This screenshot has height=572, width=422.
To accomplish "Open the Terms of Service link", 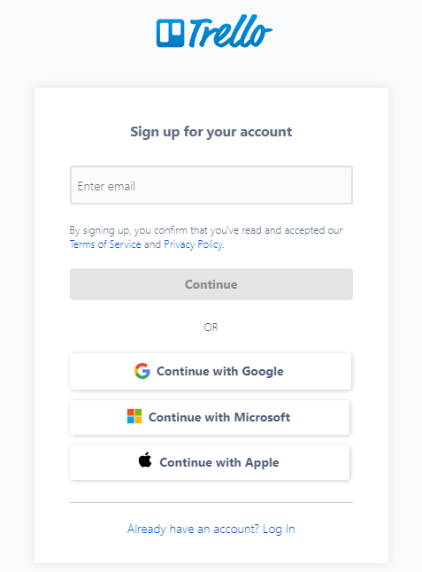I will click(105, 244).
